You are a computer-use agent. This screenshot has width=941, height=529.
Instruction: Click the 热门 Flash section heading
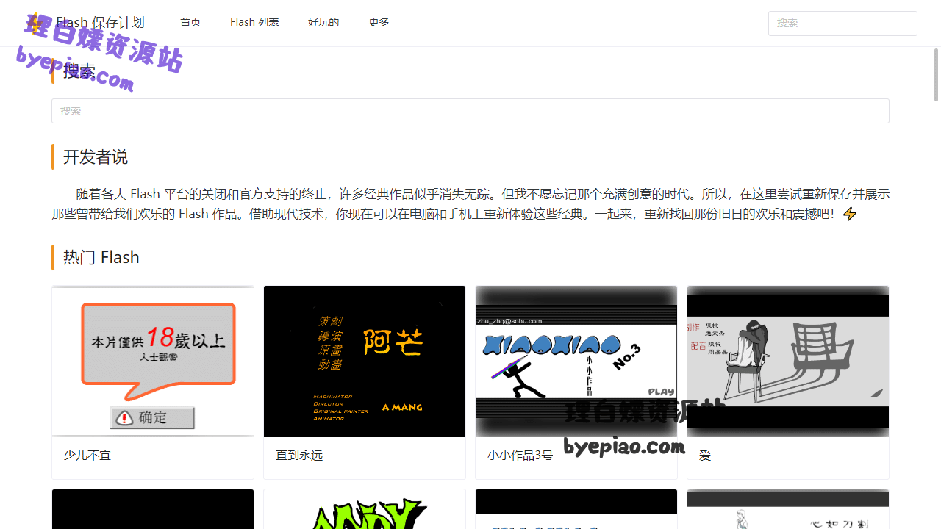point(101,257)
